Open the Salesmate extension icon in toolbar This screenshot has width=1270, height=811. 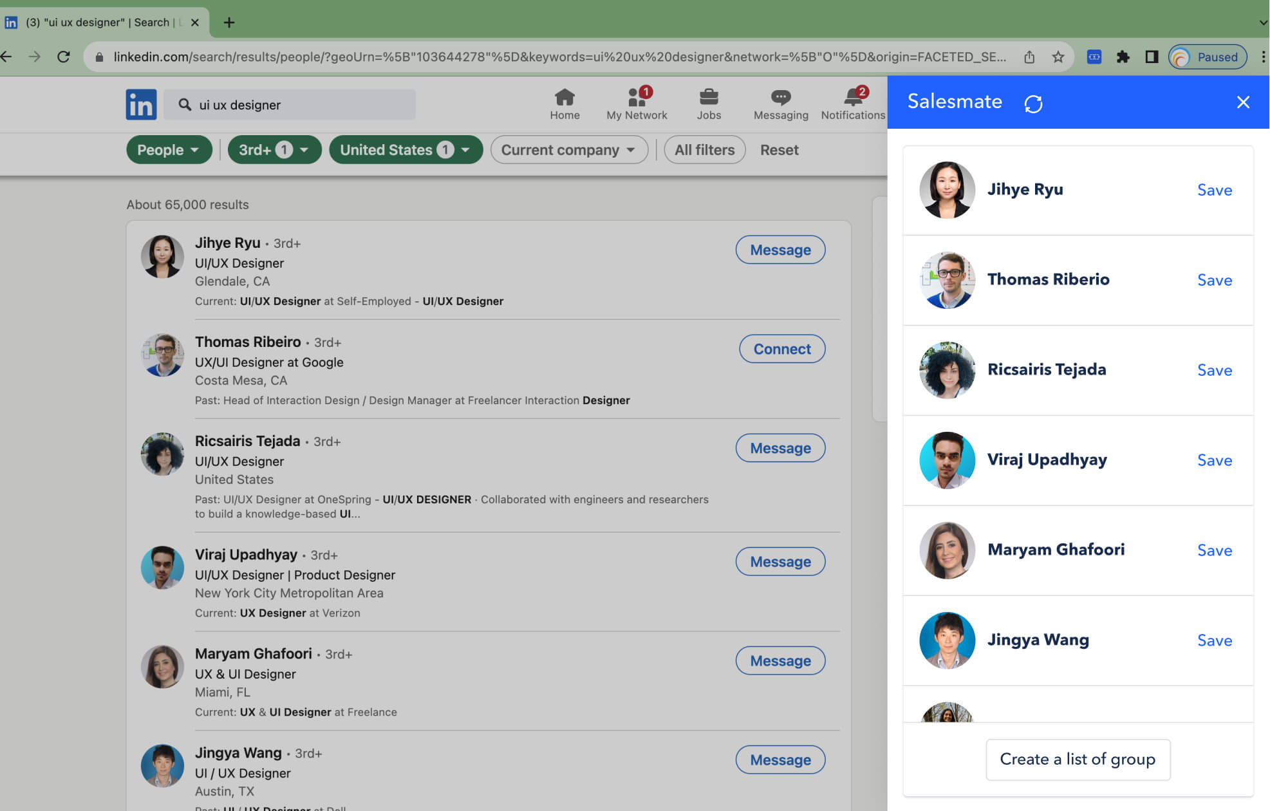[1094, 57]
